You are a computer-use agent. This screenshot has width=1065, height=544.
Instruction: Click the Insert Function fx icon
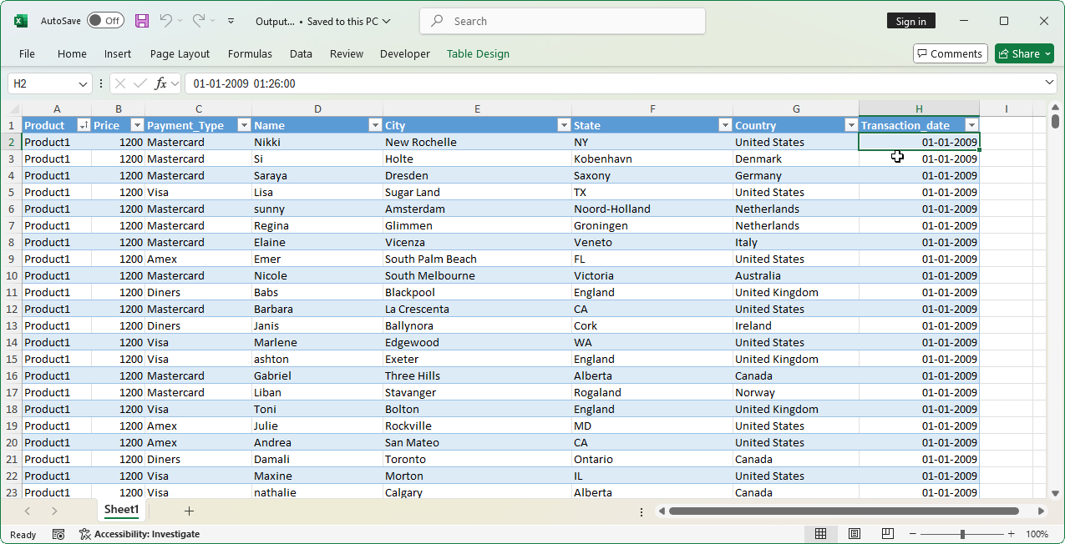[x=160, y=83]
